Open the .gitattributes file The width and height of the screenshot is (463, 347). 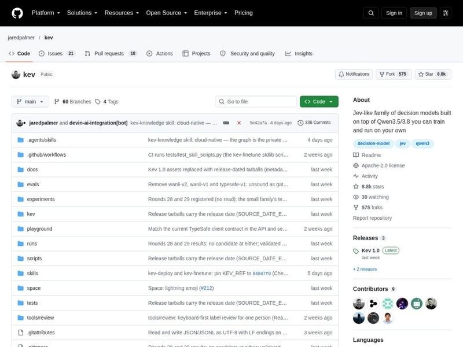(x=41, y=333)
